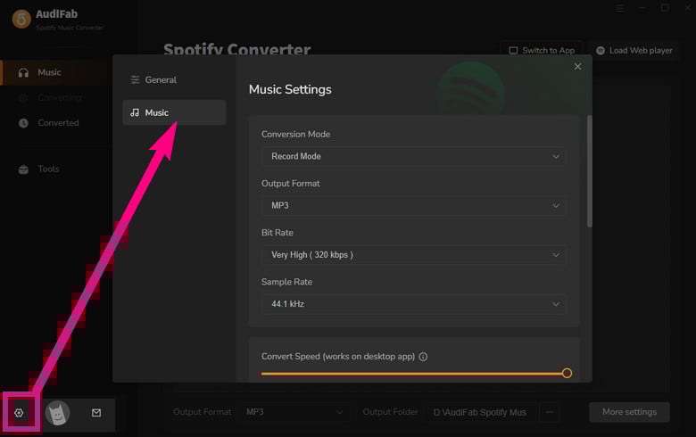Click the Convert Speed slider handle

(x=567, y=373)
